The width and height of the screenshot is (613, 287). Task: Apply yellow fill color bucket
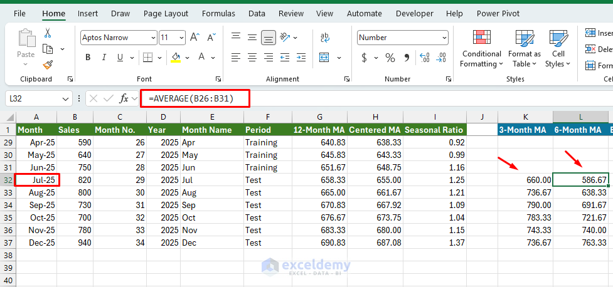(x=176, y=58)
